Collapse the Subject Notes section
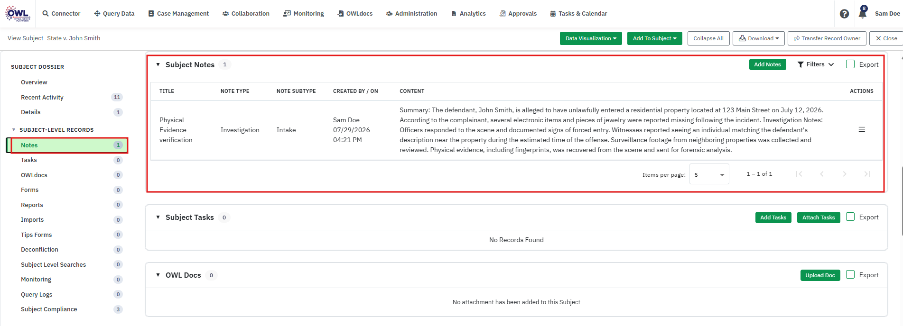 (158, 64)
